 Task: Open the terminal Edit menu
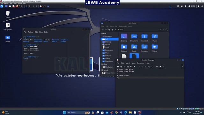pos(36,32)
